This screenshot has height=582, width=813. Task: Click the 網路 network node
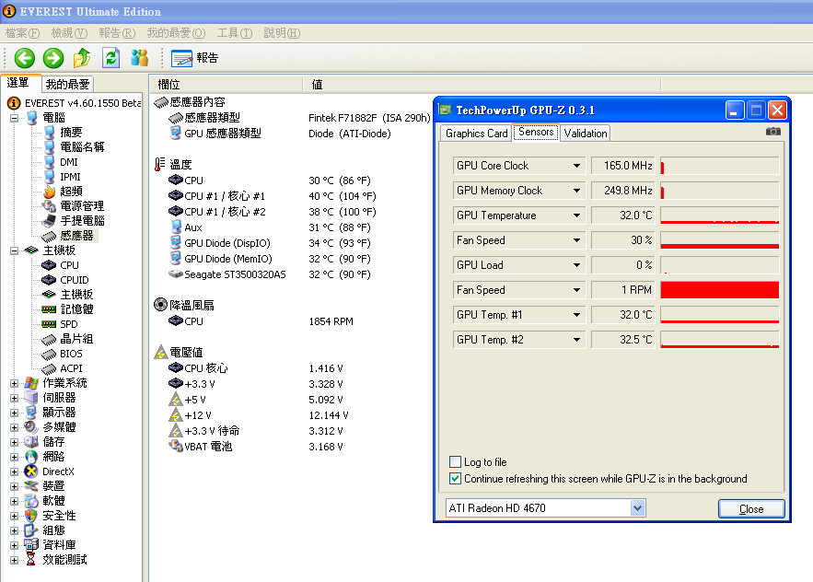pyautogui.click(x=53, y=457)
